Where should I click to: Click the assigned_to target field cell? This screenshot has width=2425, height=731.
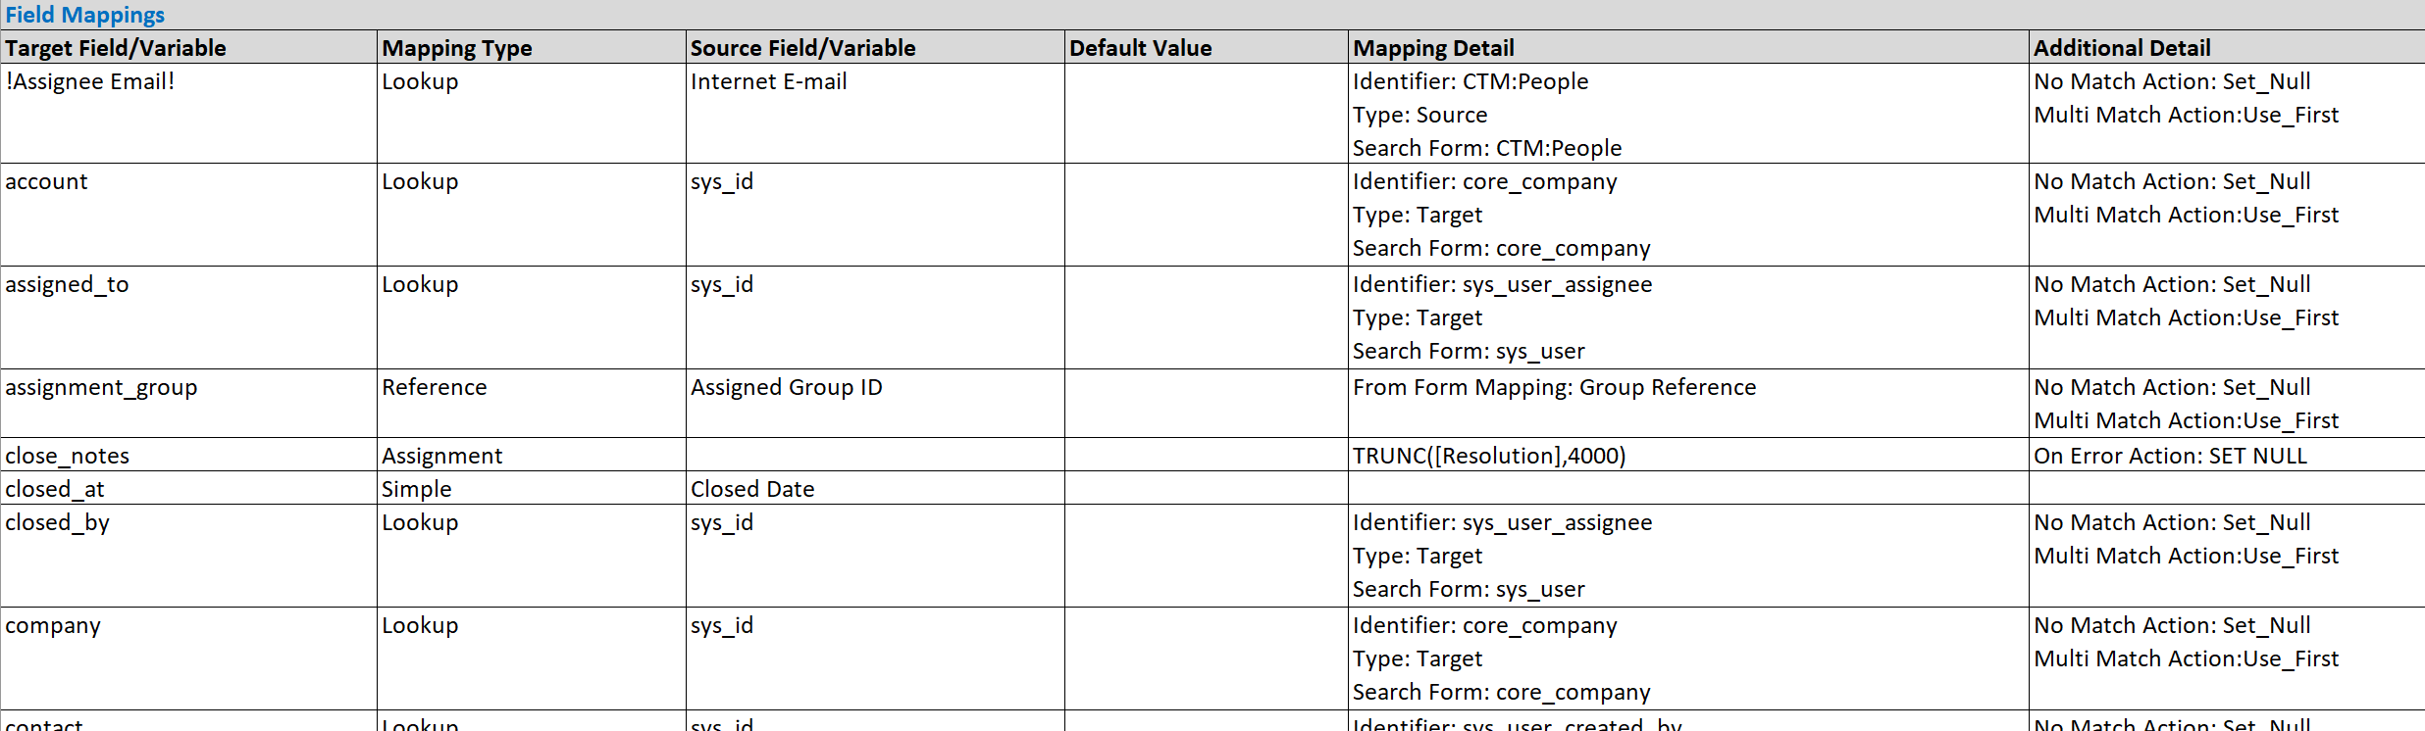point(188,317)
